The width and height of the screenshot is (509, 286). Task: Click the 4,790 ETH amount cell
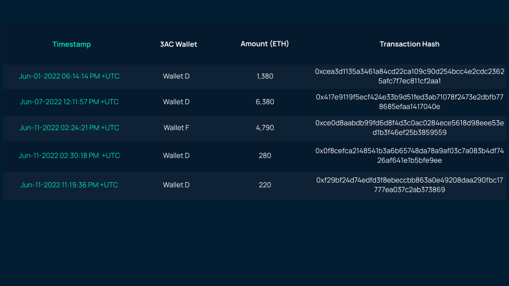(265, 128)
